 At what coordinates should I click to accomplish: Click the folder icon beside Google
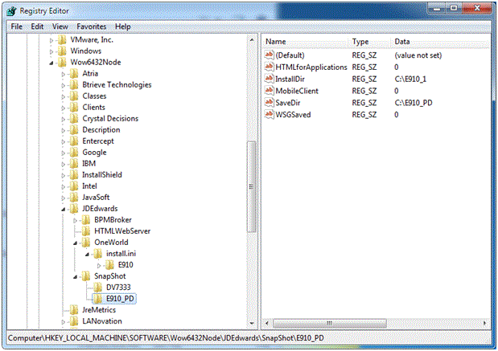coord(74,153)
